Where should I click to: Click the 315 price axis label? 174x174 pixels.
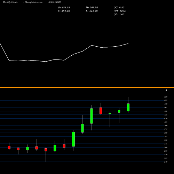click(166, 144)
